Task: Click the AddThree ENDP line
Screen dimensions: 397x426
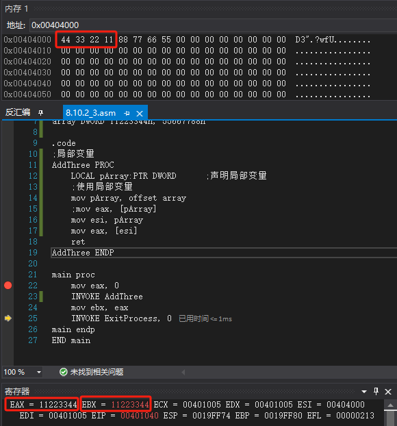Action: click(x=83, y=253)
